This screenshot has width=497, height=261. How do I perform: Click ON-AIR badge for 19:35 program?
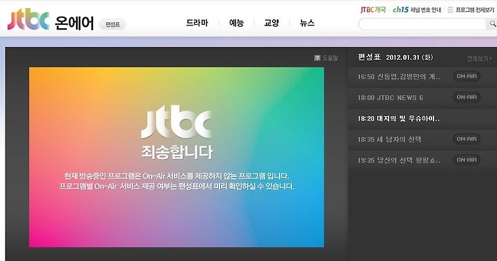pos(467,160)
